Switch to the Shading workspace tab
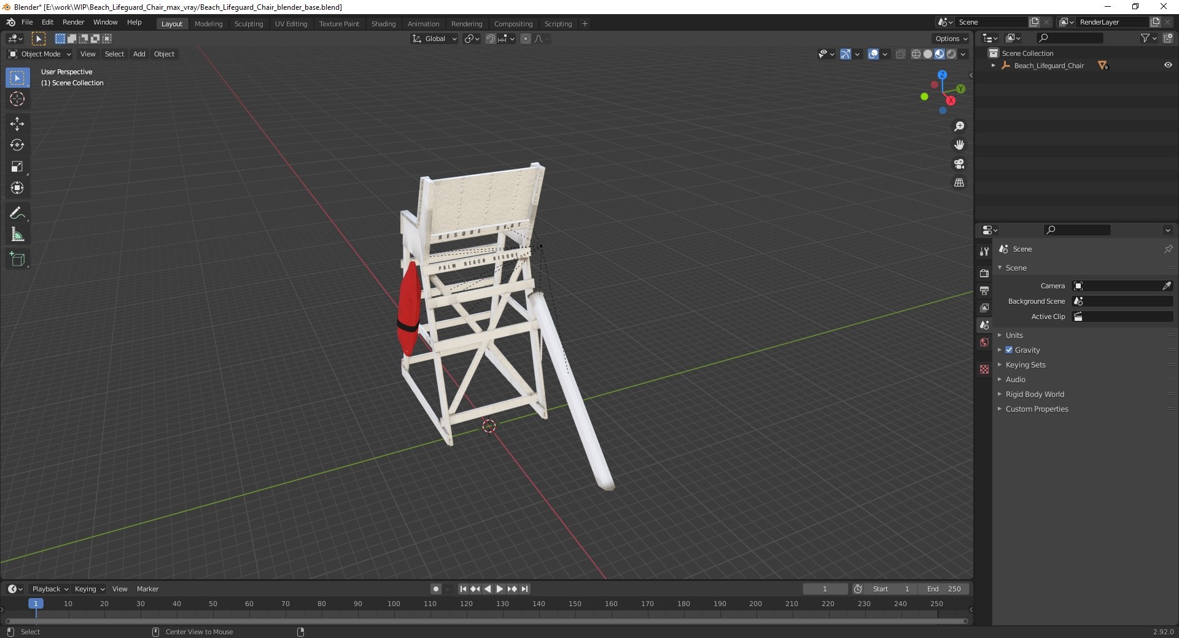 383,24
